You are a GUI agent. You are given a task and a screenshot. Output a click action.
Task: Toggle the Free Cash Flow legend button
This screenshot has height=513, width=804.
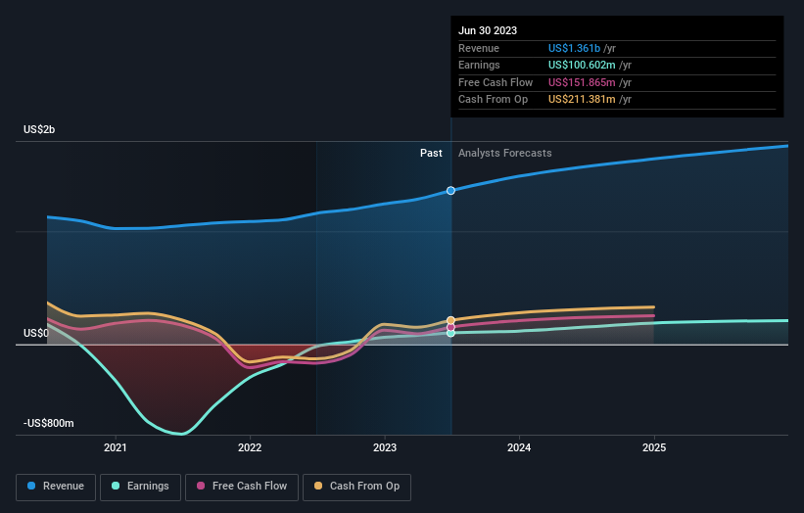coord(242,487)
